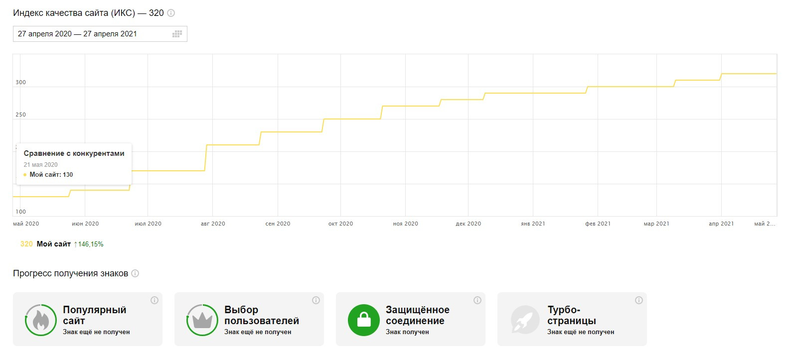Click Знак ещё не получен under Выбор пользователей
Viewport: 786px width, 356px height.
coord(258,332)
